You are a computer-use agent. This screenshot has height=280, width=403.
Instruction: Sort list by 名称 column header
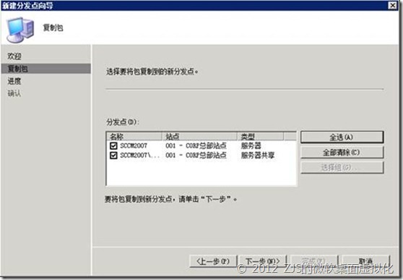click(134, 136)
